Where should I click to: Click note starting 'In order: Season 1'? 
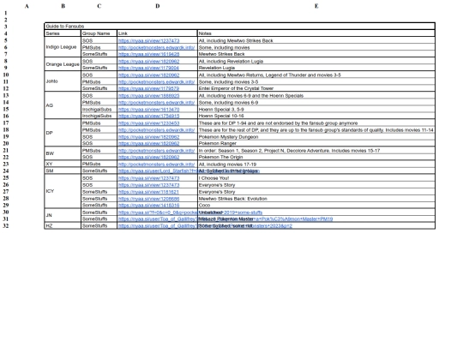[290, 151]
